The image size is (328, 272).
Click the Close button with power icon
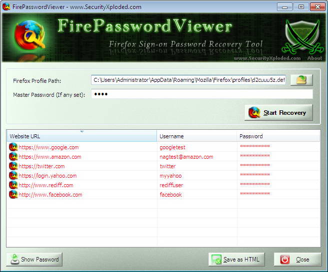pyautogui.click(x=297, y=260)
